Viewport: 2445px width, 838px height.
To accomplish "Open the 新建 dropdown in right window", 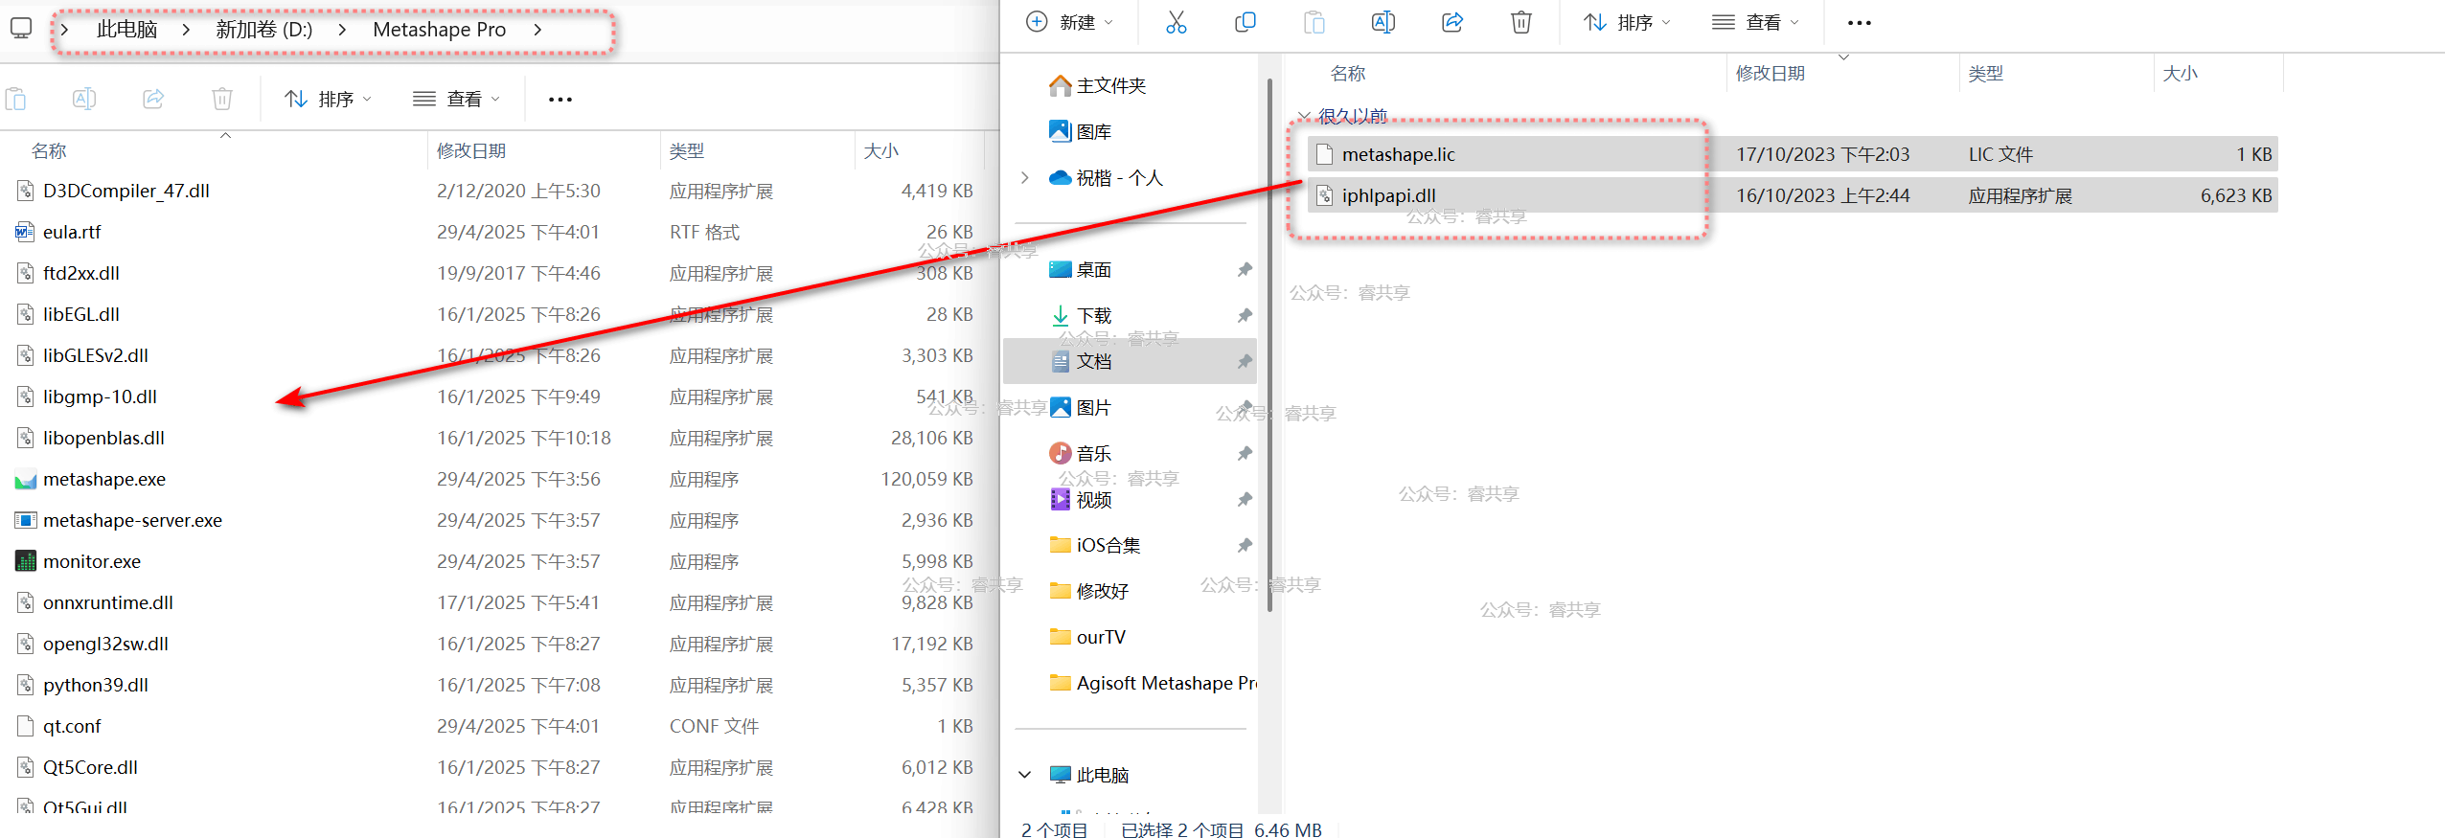I will pos(1069,22).
